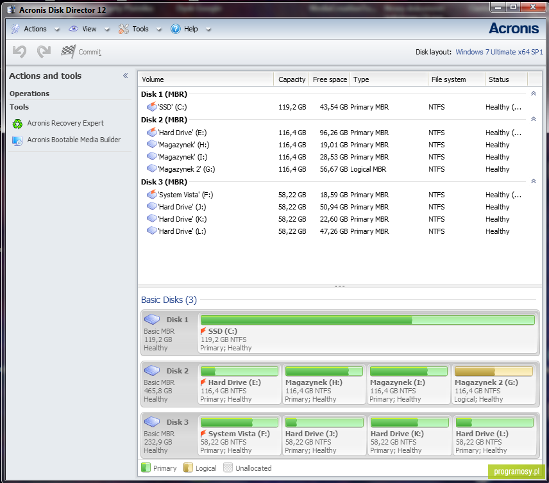The height and width of the screenshot is (483, 549).
Task: Open the Help dropdown arrow
Action: 208,29
